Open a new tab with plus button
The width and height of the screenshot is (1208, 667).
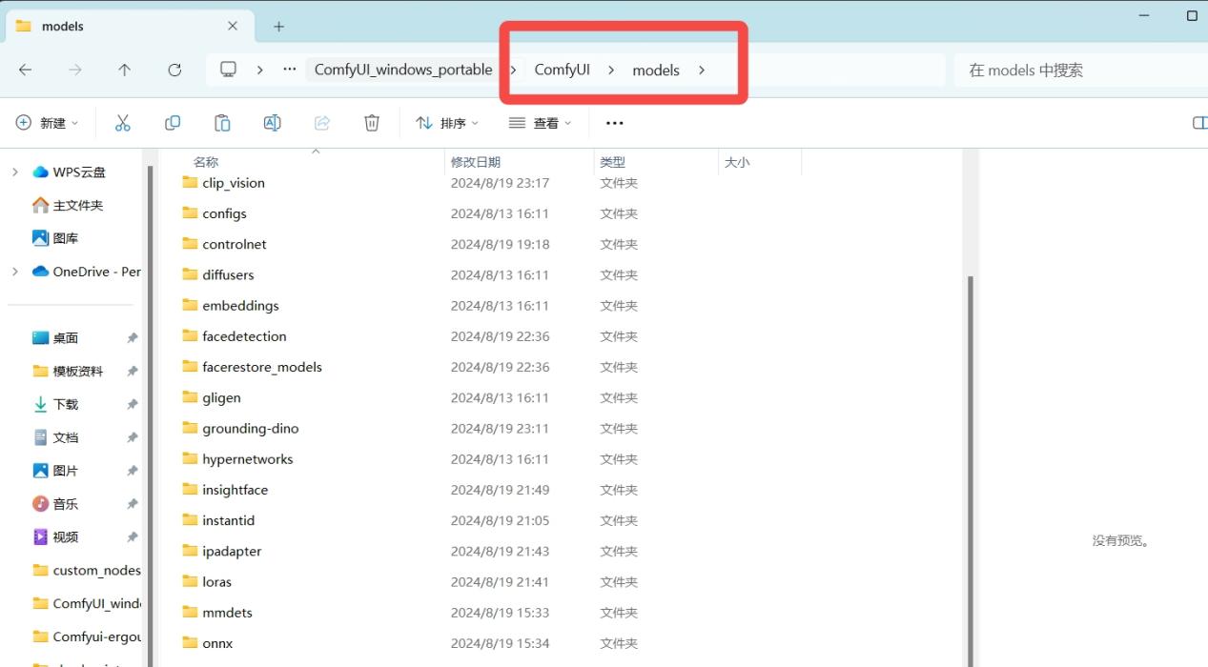[x=278, y=27]
